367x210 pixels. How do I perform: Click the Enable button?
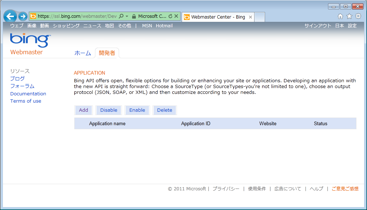tap(137, 110)
